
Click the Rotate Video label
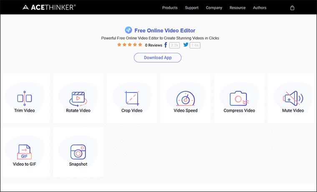pos(78,111)
